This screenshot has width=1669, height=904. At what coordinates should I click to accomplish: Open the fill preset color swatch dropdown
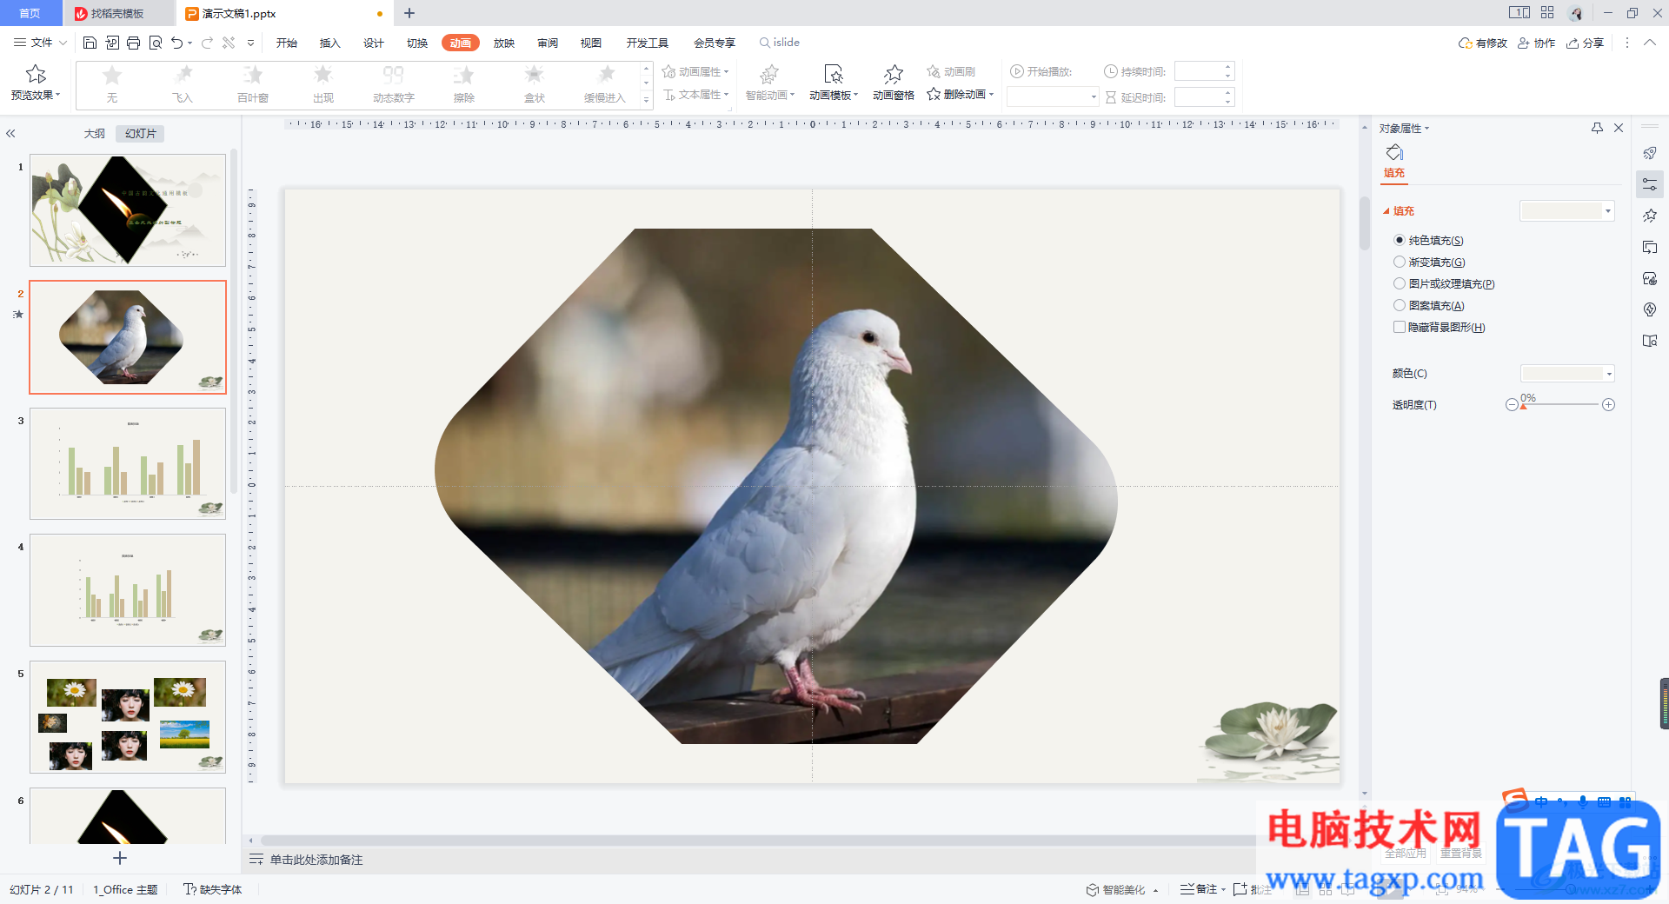[1567, 210]
